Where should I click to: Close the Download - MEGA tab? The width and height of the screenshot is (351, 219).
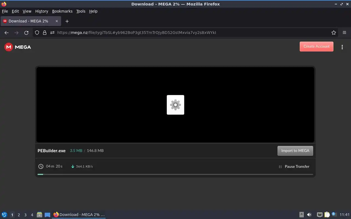point(57,21)
